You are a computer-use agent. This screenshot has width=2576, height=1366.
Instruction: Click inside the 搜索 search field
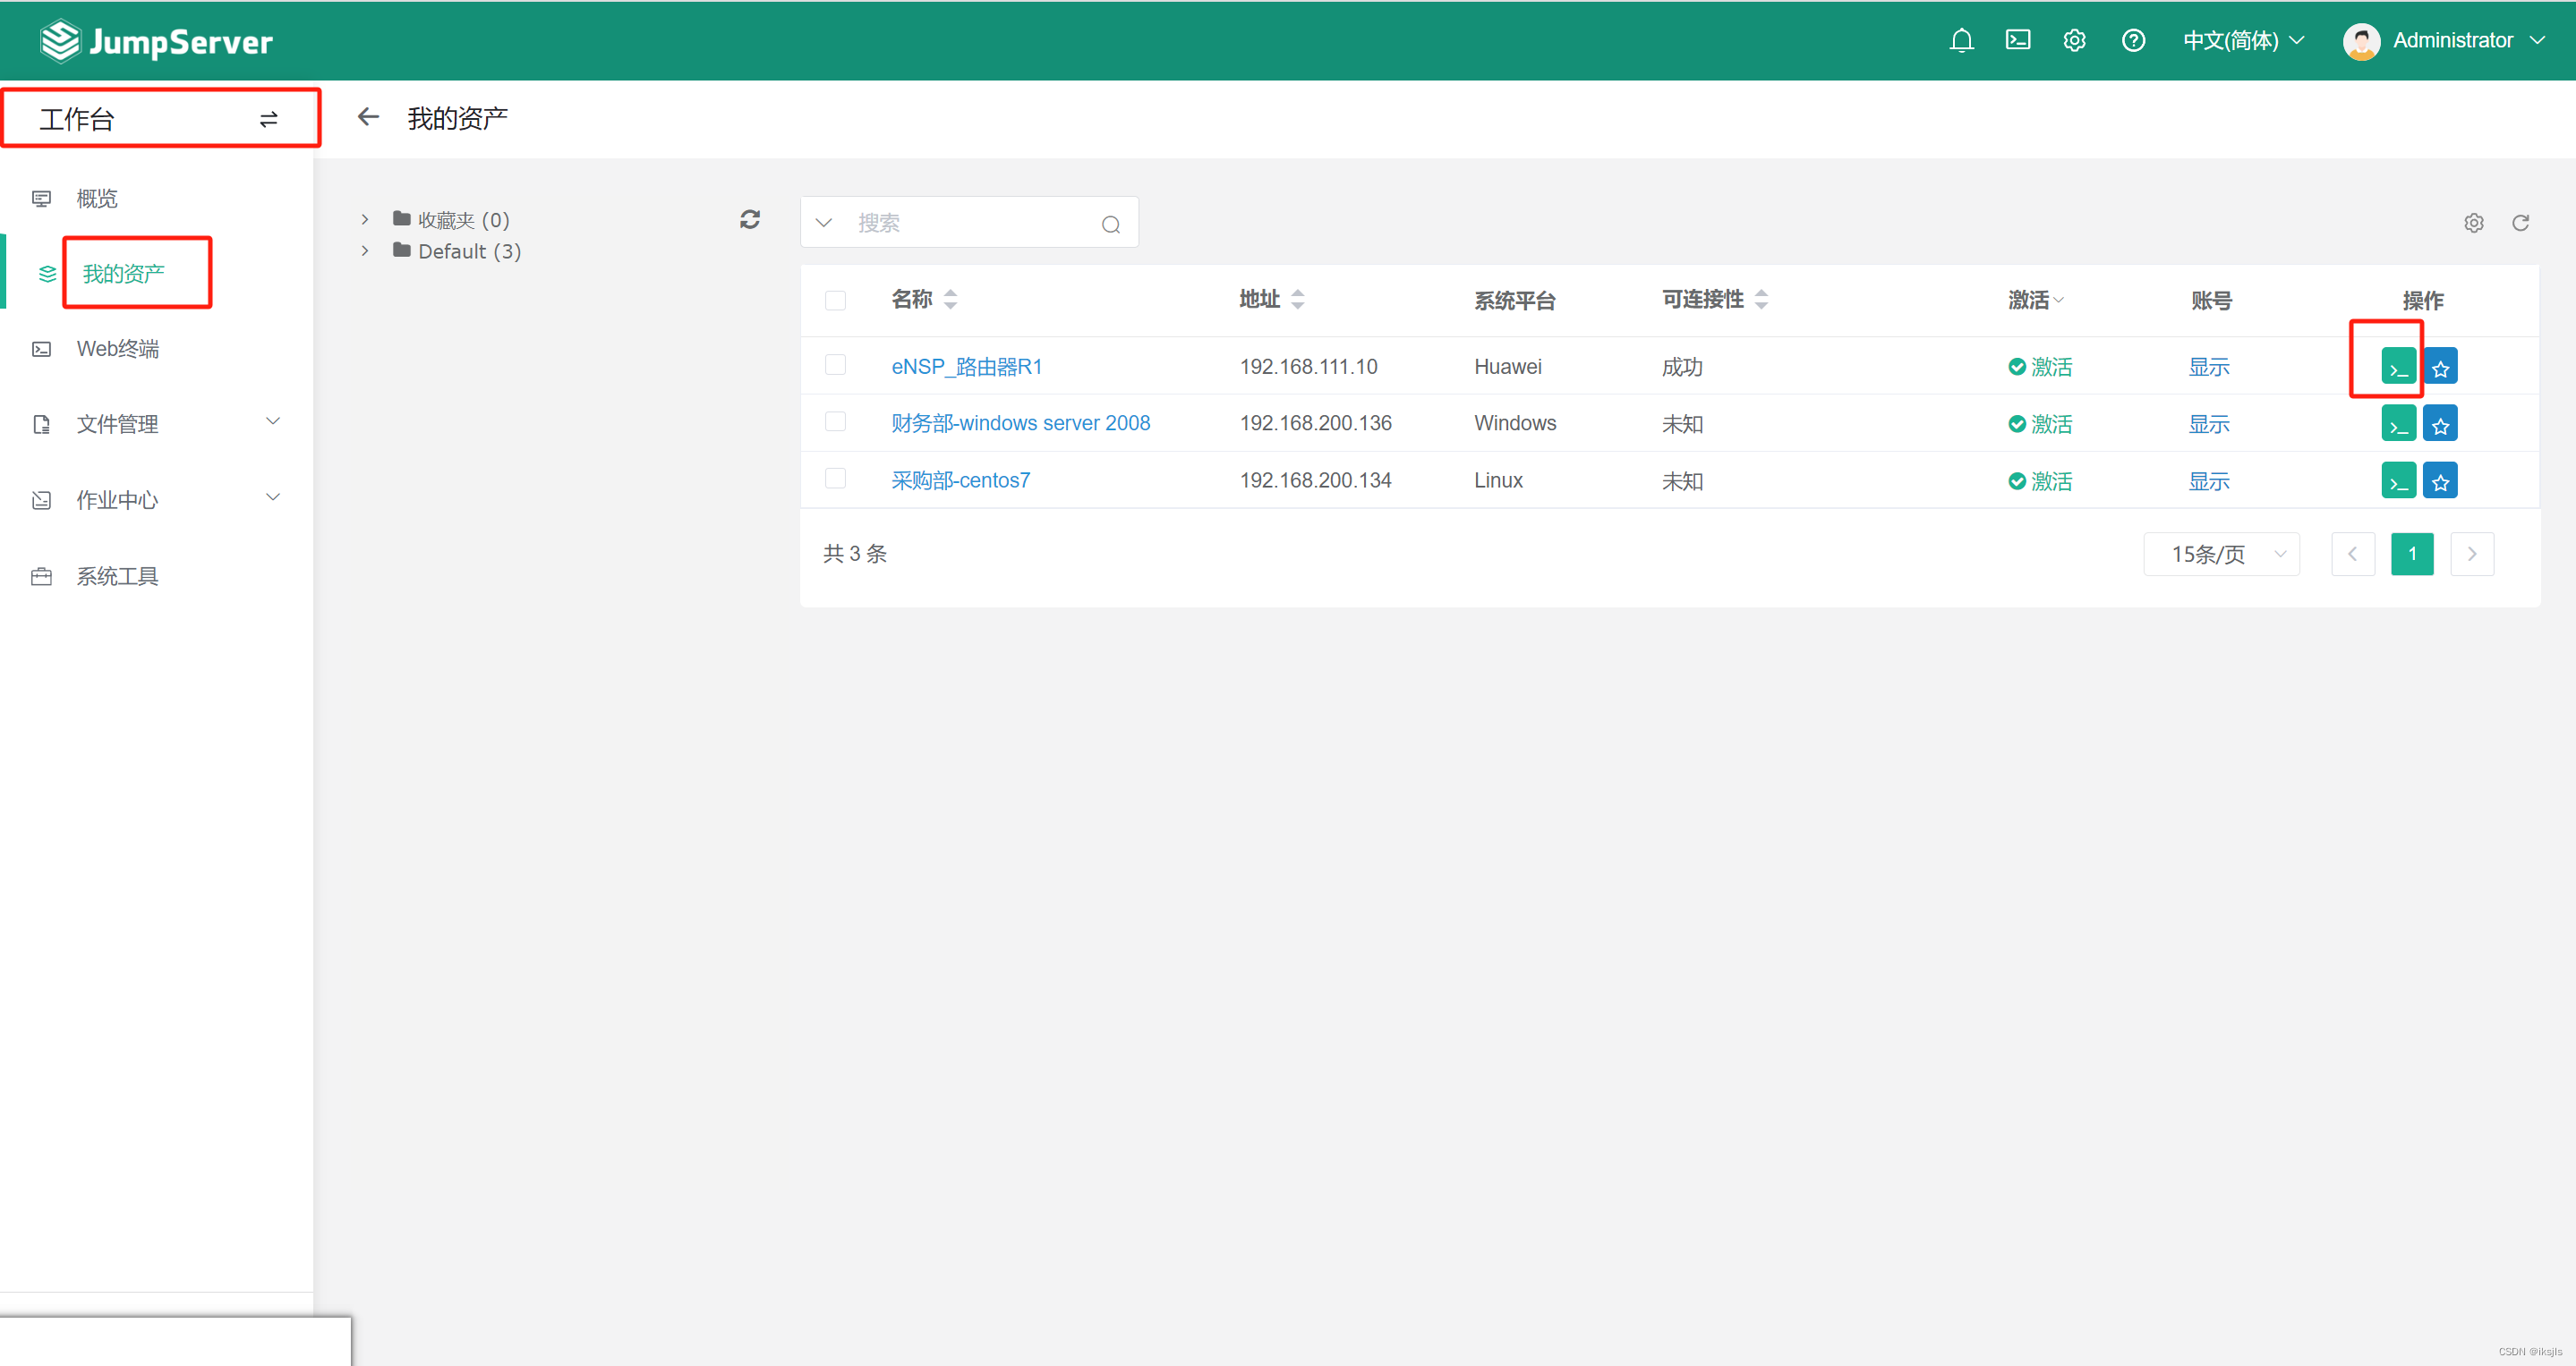pyautogui.click(x=960, y=222)
